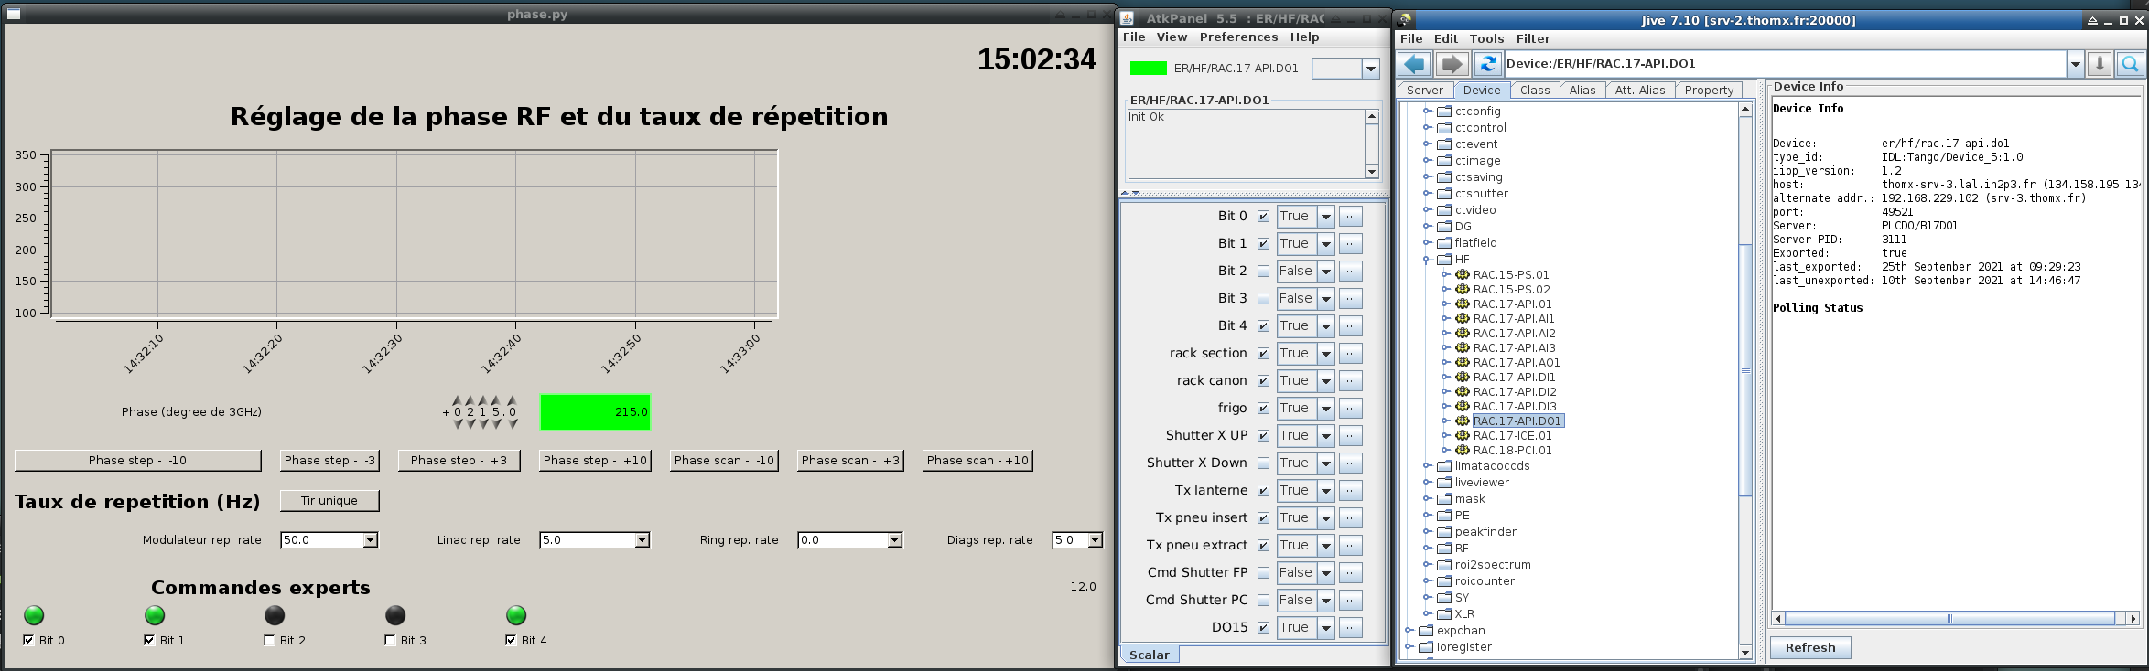Viewport: 2149px width, 671px height.
Task: Open the Modulateur rep. rate dropdown
Action: [x=370, y=540]
